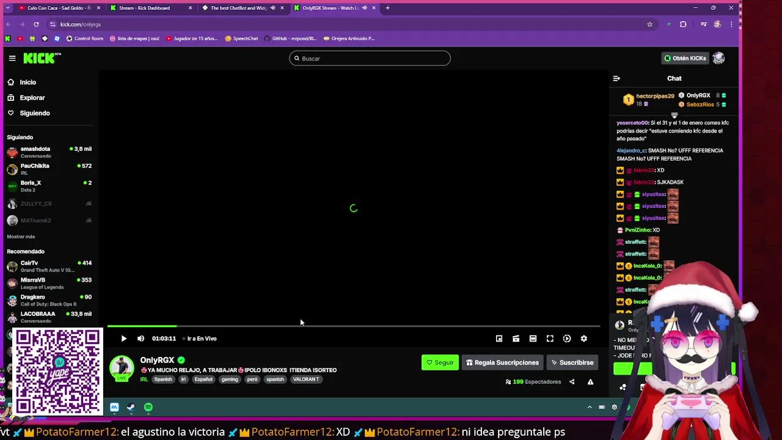Switch to Stream - Kick Dashboard tab
Viewport: 782px width, 440px height.
point(150,8)
